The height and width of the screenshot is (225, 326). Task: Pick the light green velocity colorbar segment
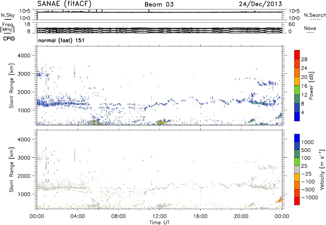point(297,162)
